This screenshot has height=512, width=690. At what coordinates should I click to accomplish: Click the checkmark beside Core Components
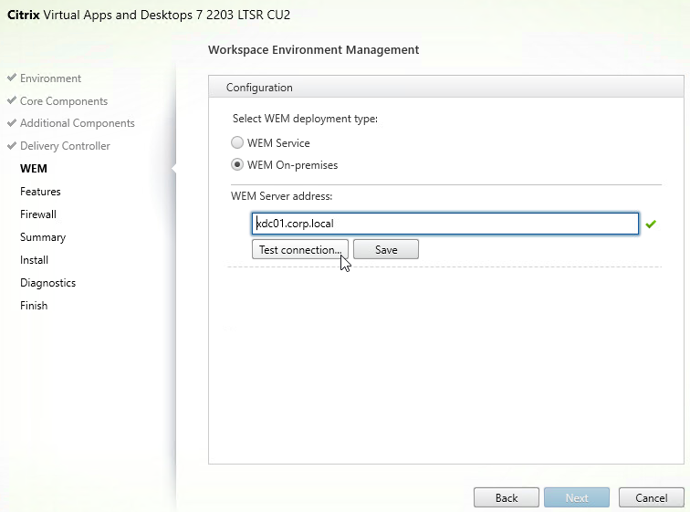tap(12, 100)
